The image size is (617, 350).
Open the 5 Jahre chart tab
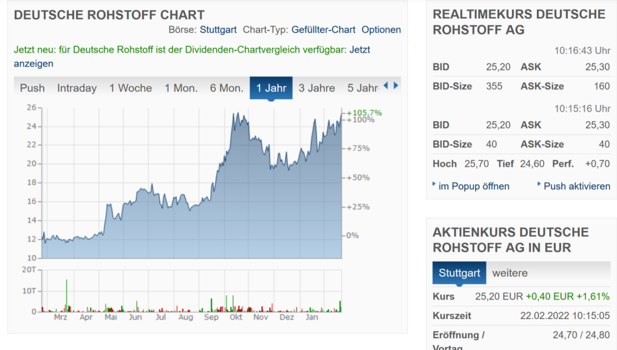point(363,88)
